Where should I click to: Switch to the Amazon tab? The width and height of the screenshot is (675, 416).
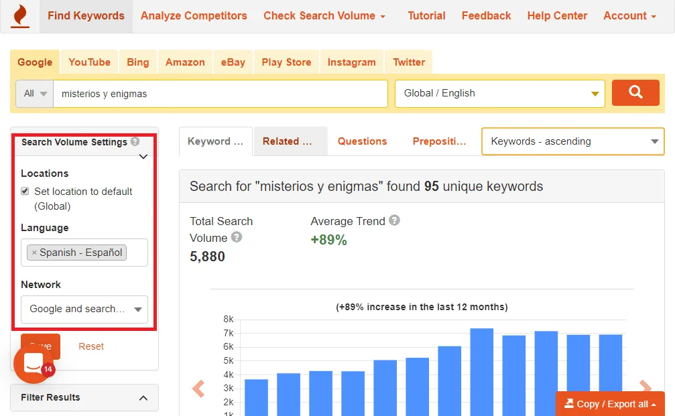[185, 62]
